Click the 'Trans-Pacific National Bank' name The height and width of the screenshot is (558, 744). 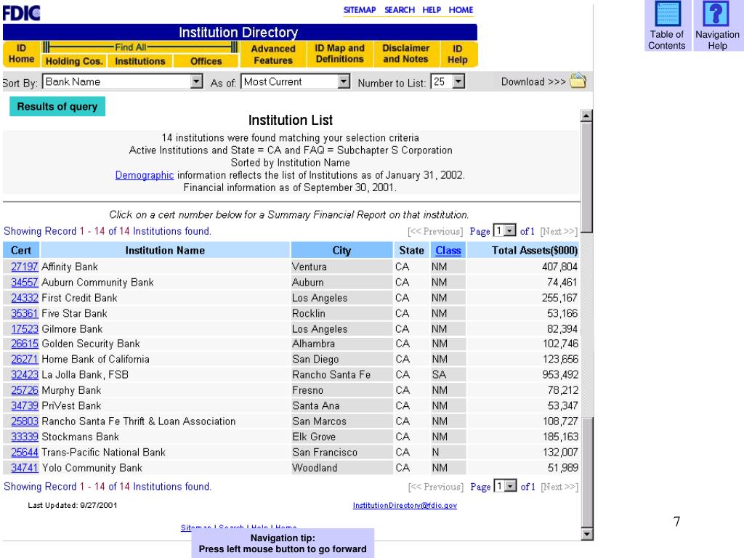tap(103, 452)
